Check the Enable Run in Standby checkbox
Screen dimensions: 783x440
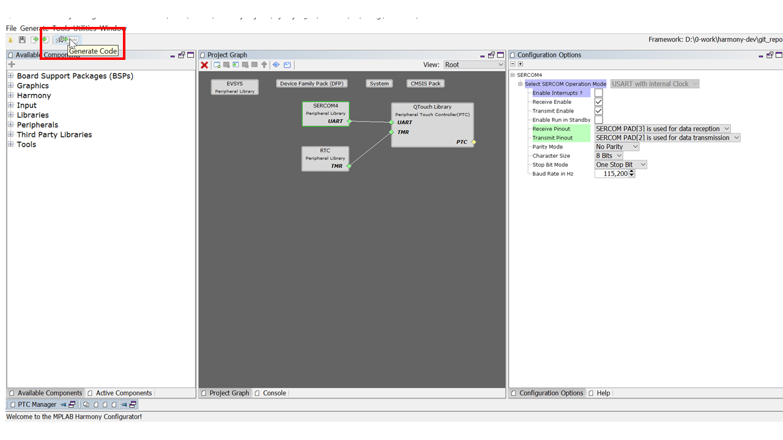pyautogui.click(x=598, y=120)
